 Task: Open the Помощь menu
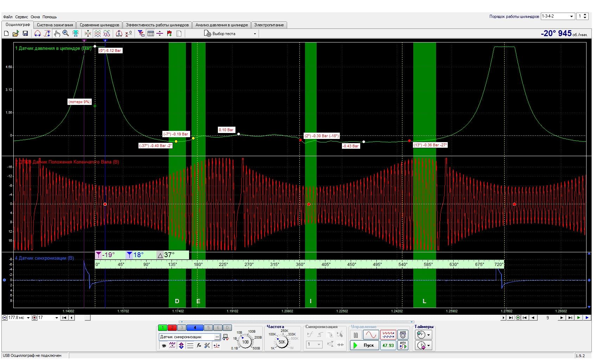coord(50,17)
